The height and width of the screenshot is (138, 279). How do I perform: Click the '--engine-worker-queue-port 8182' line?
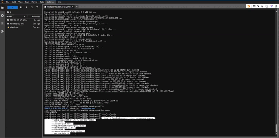[69, 126]
